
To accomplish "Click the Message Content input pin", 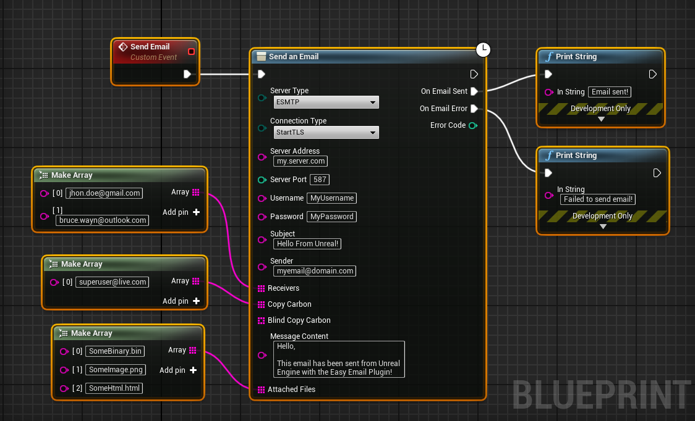I will point(262,355).
